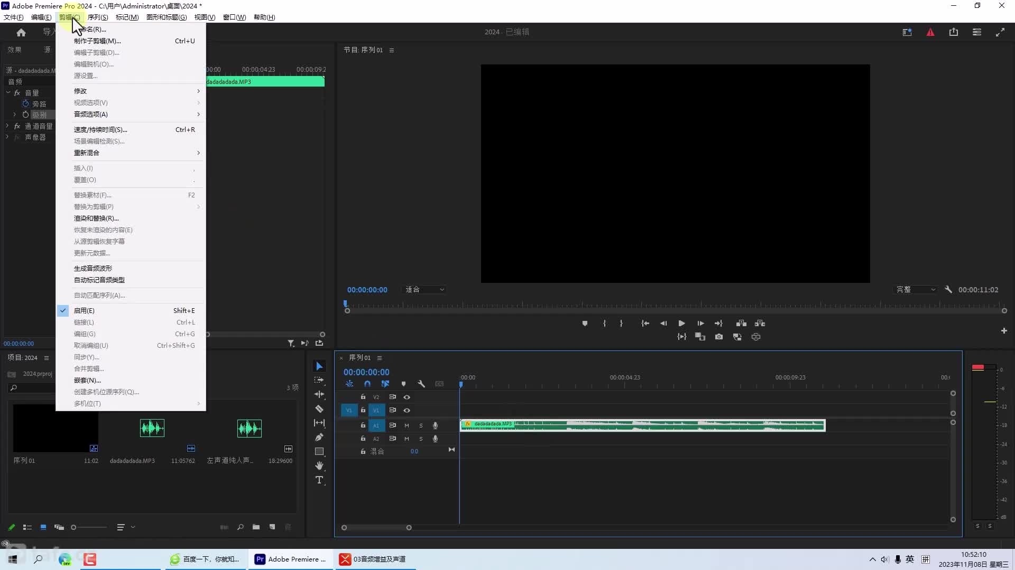
Task: Click New Bin folder in Project panel
Action: pyautogui.click(x=256, y=527)
